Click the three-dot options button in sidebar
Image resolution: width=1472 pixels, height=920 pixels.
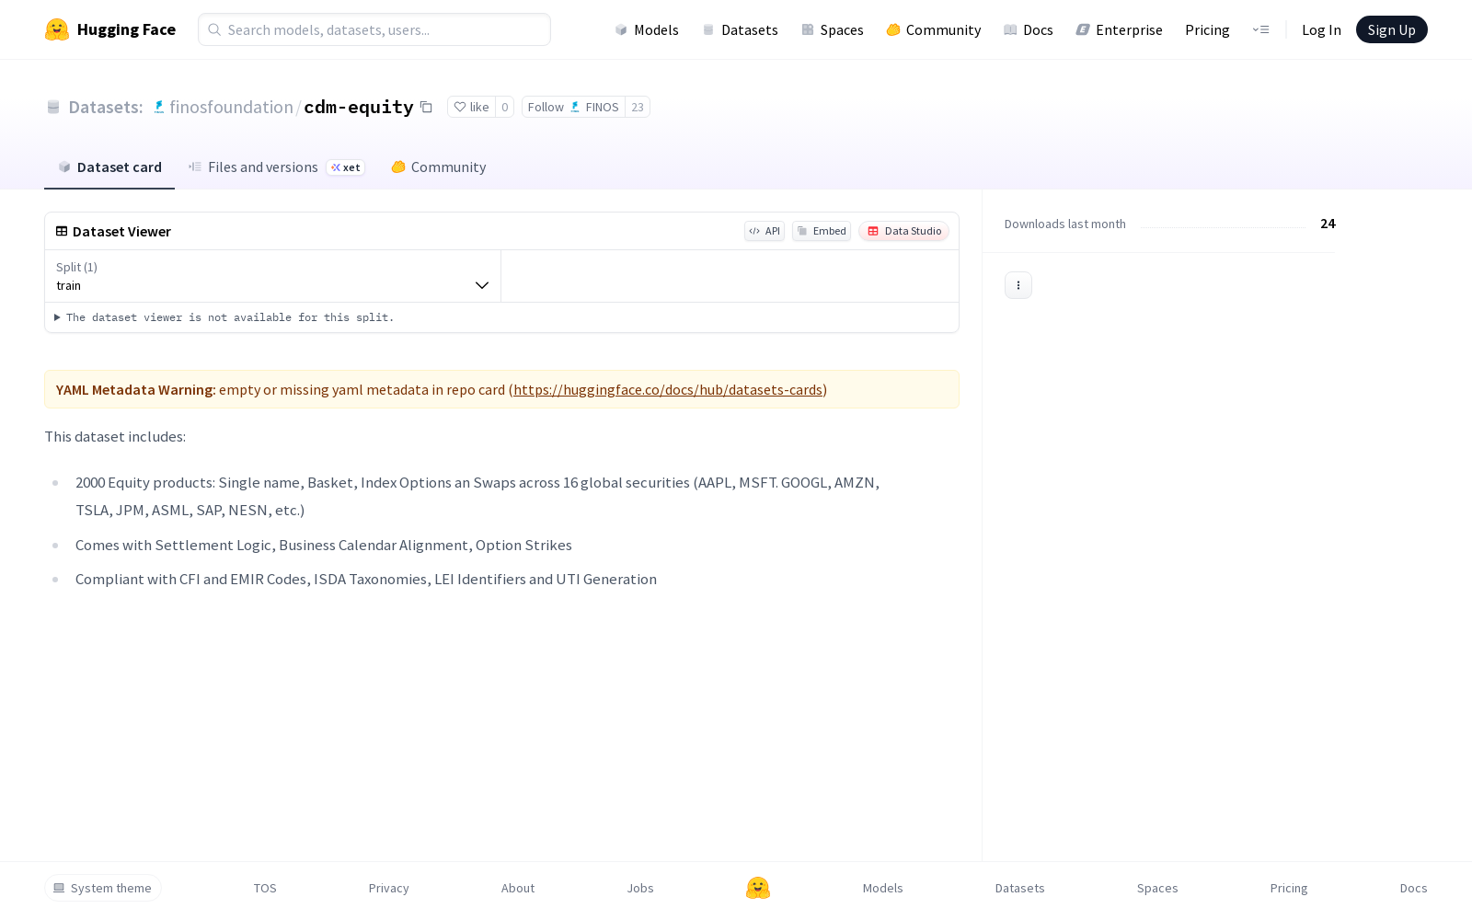tap(1018, 285)
